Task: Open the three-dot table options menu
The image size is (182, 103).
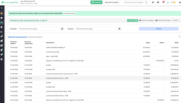Action: [x=179, y=37]
